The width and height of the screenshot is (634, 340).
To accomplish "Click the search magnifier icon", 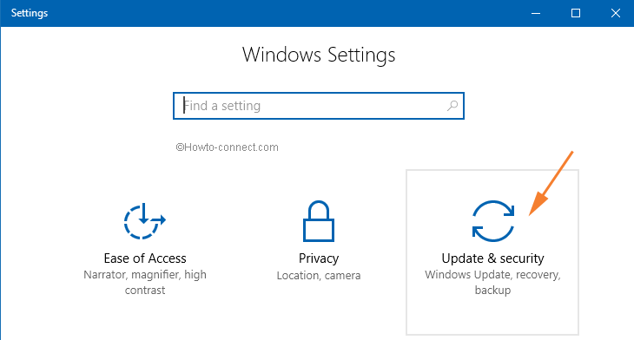I will (x=452, y=106).
